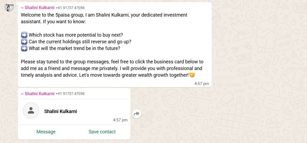The height and width of the screenshot is (143, 307).
Task: Click arrow emoji before 'Which stock has more potential'
Action: pyautogui.click(x=24, y=35)
